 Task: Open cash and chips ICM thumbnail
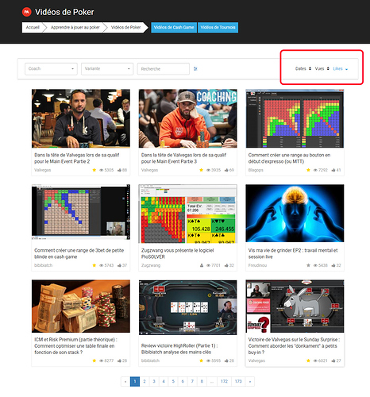click(x=81, y=306)
